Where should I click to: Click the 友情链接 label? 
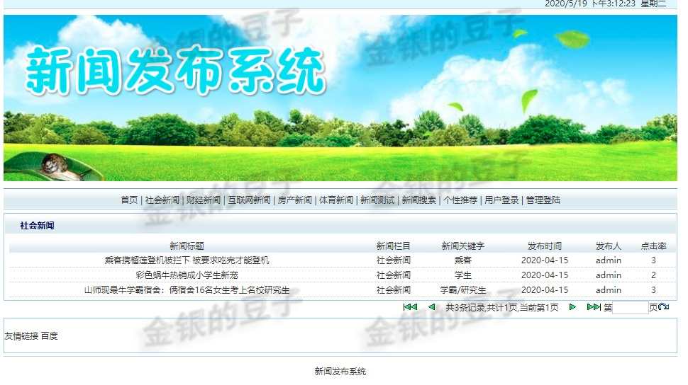click(21, 336)
